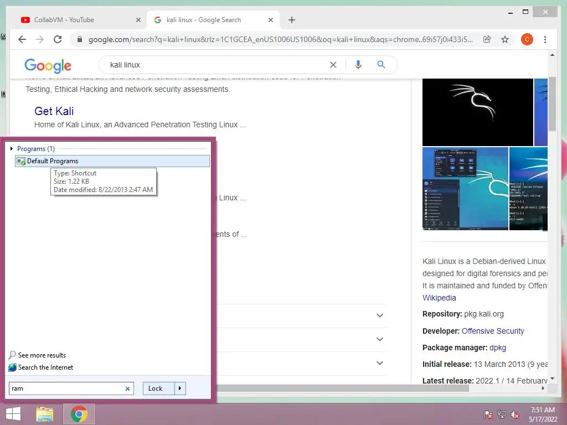Go to Google home via the logo
The height and width of the screenshot is (425, 567).
48,65
